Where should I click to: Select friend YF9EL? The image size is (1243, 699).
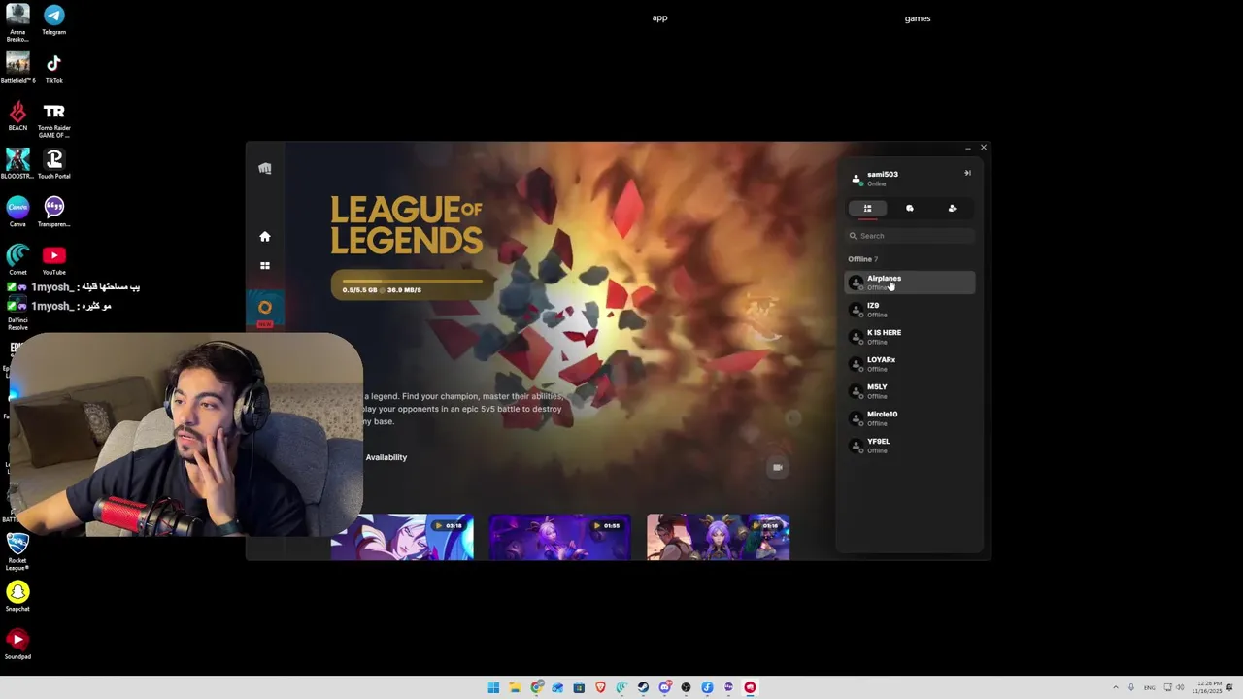[910, 446]
